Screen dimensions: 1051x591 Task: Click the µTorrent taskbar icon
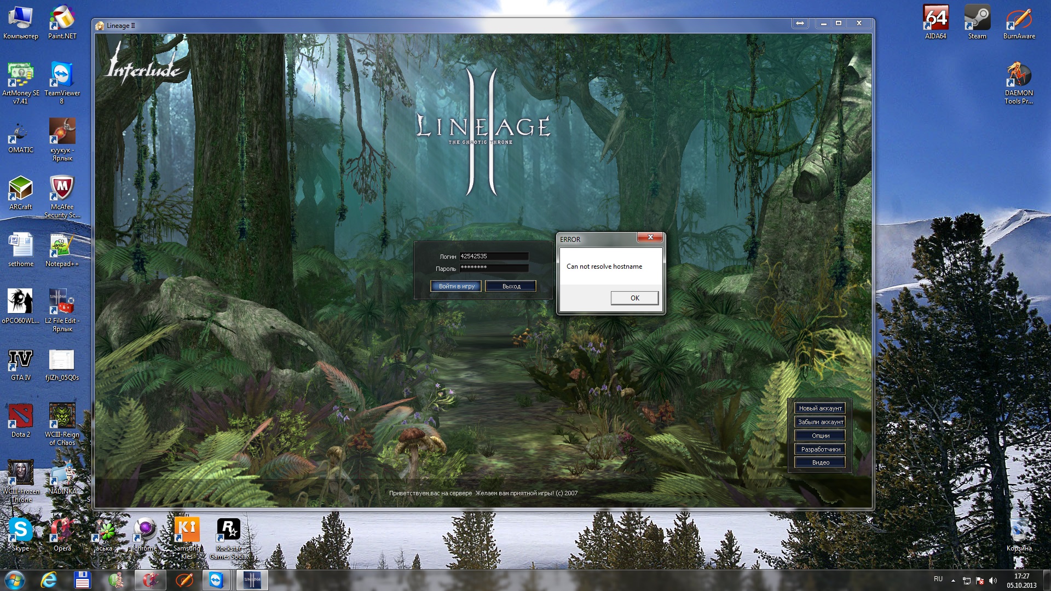(117, 580)
